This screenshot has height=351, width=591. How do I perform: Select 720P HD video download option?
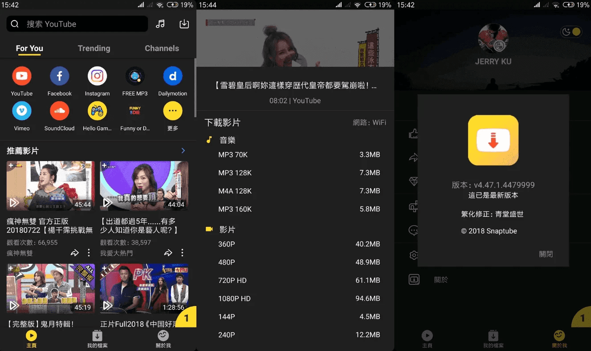click(295, 280)
